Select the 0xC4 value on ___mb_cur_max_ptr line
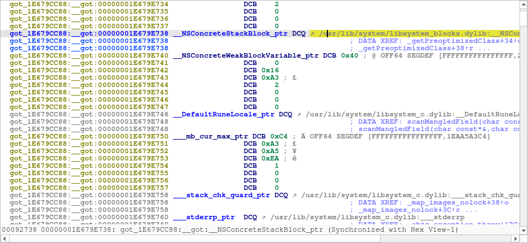Viewport: 528px width, 243px height. (x=279, y=136)
